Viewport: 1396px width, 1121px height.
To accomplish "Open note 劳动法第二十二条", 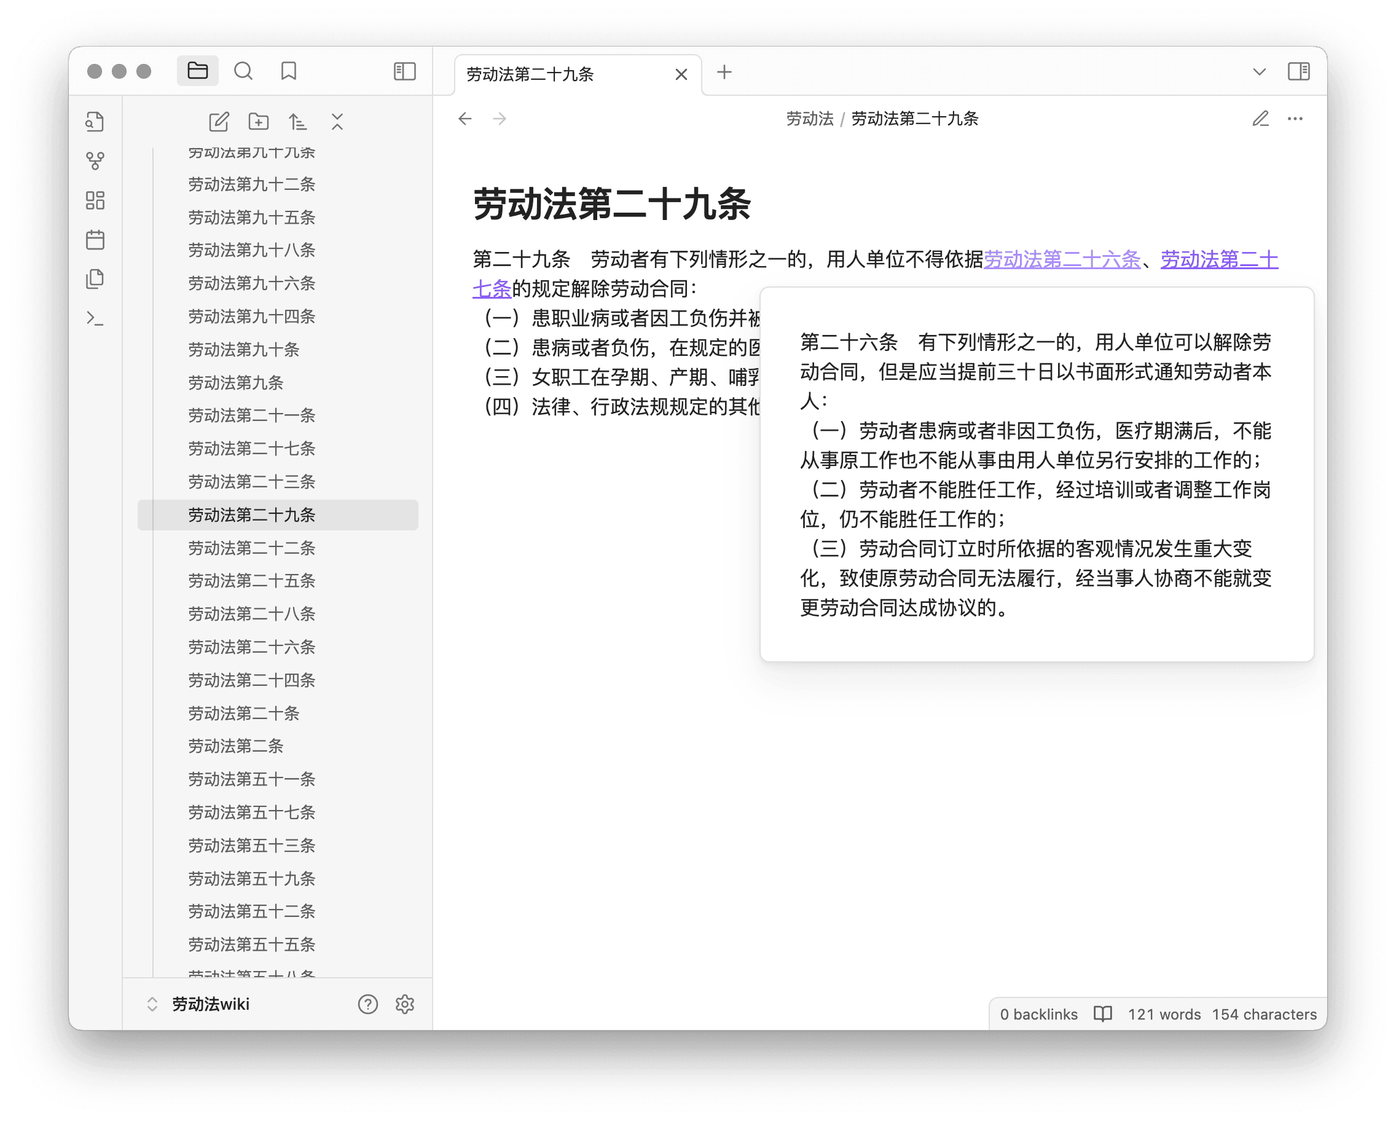I will tap(278, 548).
